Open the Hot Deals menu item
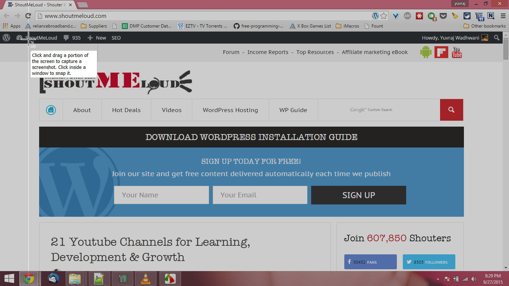 [x=126, y=110]
